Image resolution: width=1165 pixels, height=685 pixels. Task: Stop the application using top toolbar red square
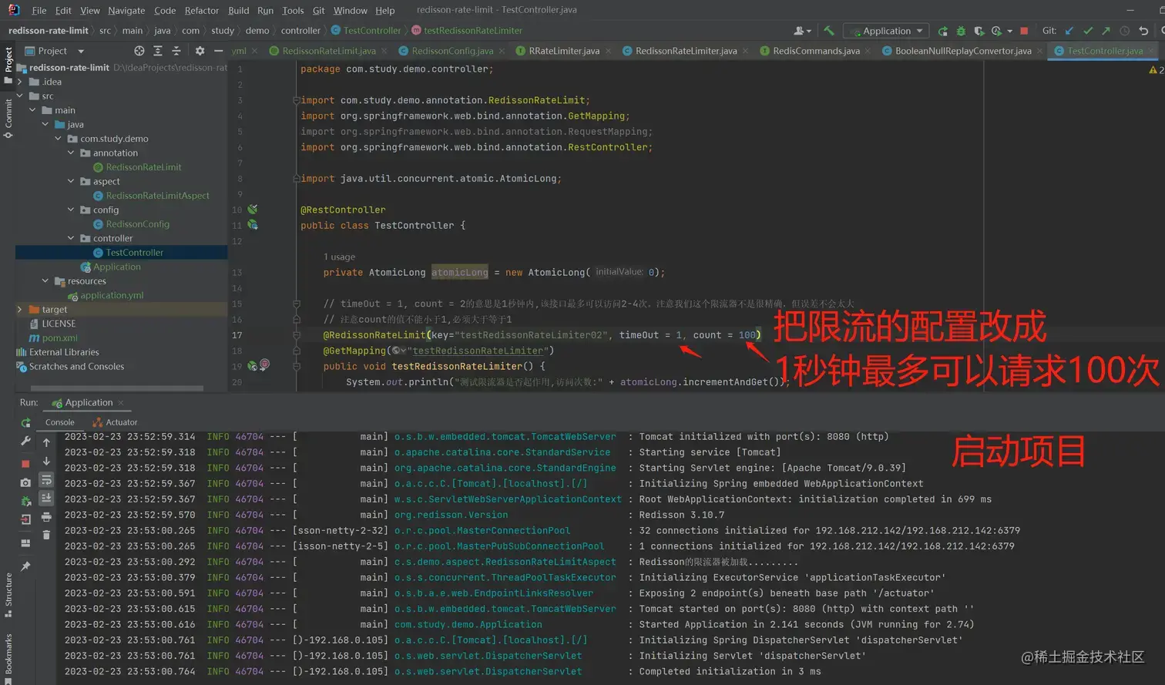pos(1024,31)
